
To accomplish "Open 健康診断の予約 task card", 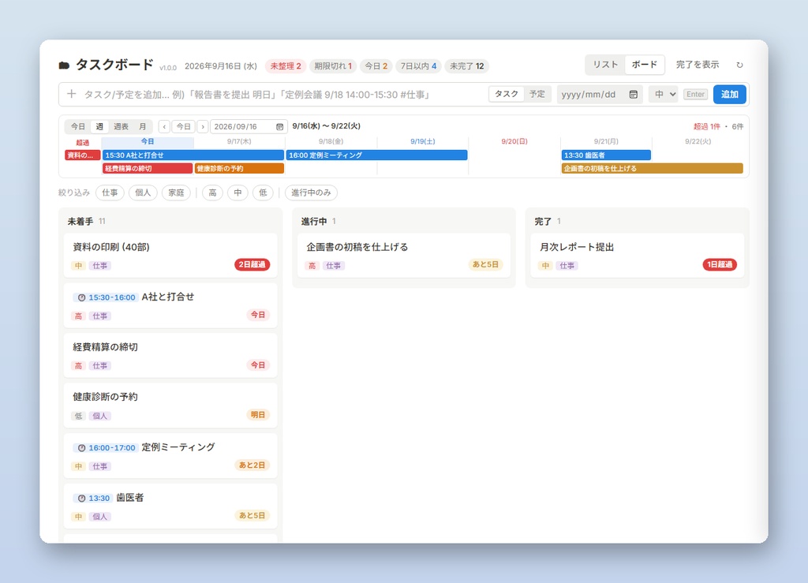I will coord(170,405).
